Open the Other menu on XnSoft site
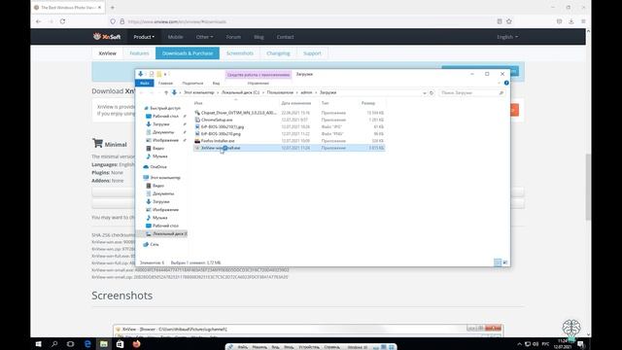This screenshot has height=350, width=622. [x=204, y=37]
